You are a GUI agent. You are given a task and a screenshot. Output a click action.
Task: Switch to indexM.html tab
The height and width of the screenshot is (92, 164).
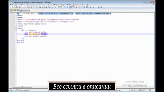(x=15, y=11)
